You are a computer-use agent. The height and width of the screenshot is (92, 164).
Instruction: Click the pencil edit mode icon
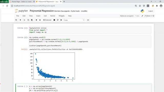(x=142, y=16)
